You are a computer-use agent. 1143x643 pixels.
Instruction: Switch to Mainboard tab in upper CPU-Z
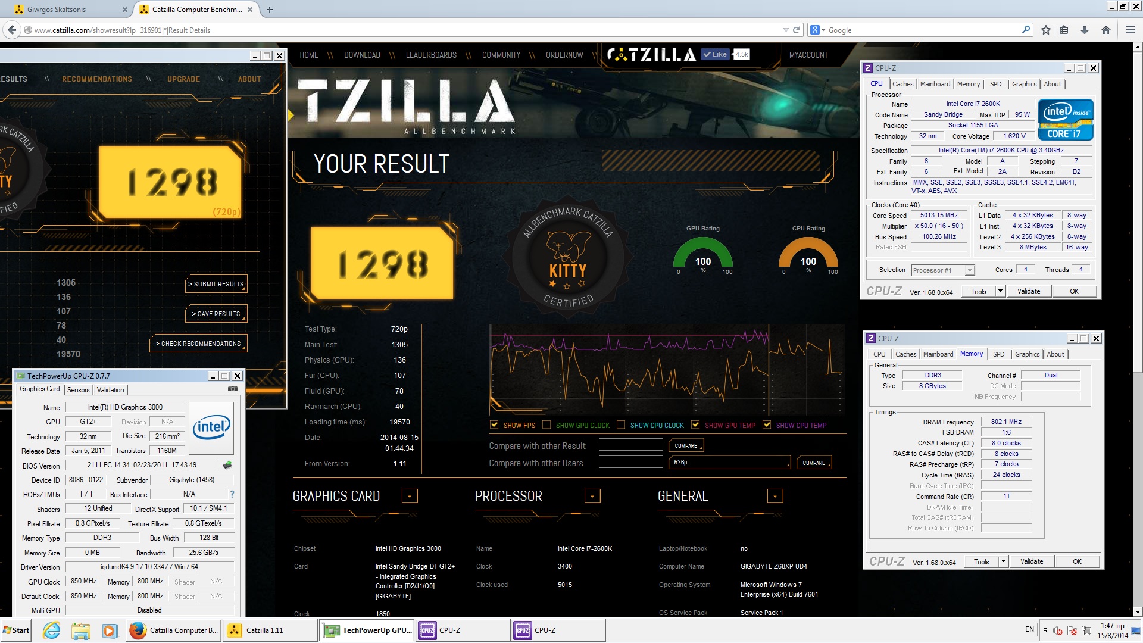tap(935, 84)
